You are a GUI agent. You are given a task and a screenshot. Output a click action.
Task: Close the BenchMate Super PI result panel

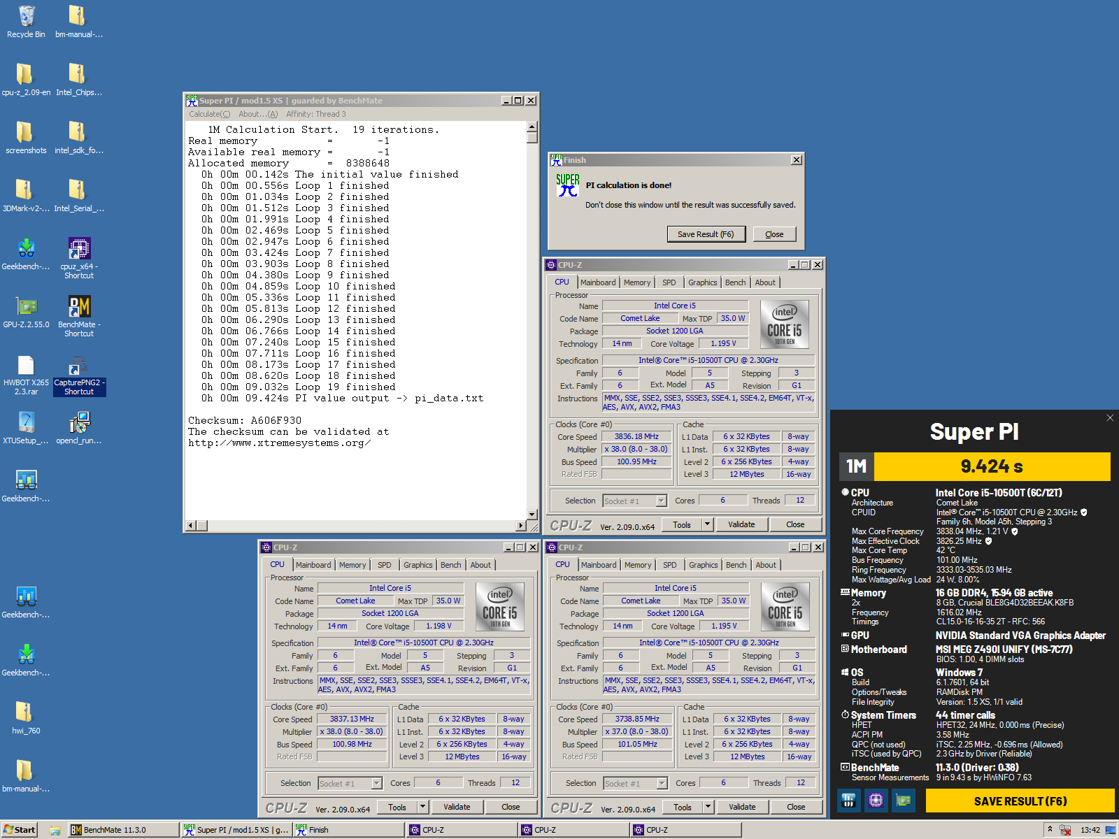coord(1110,417)
